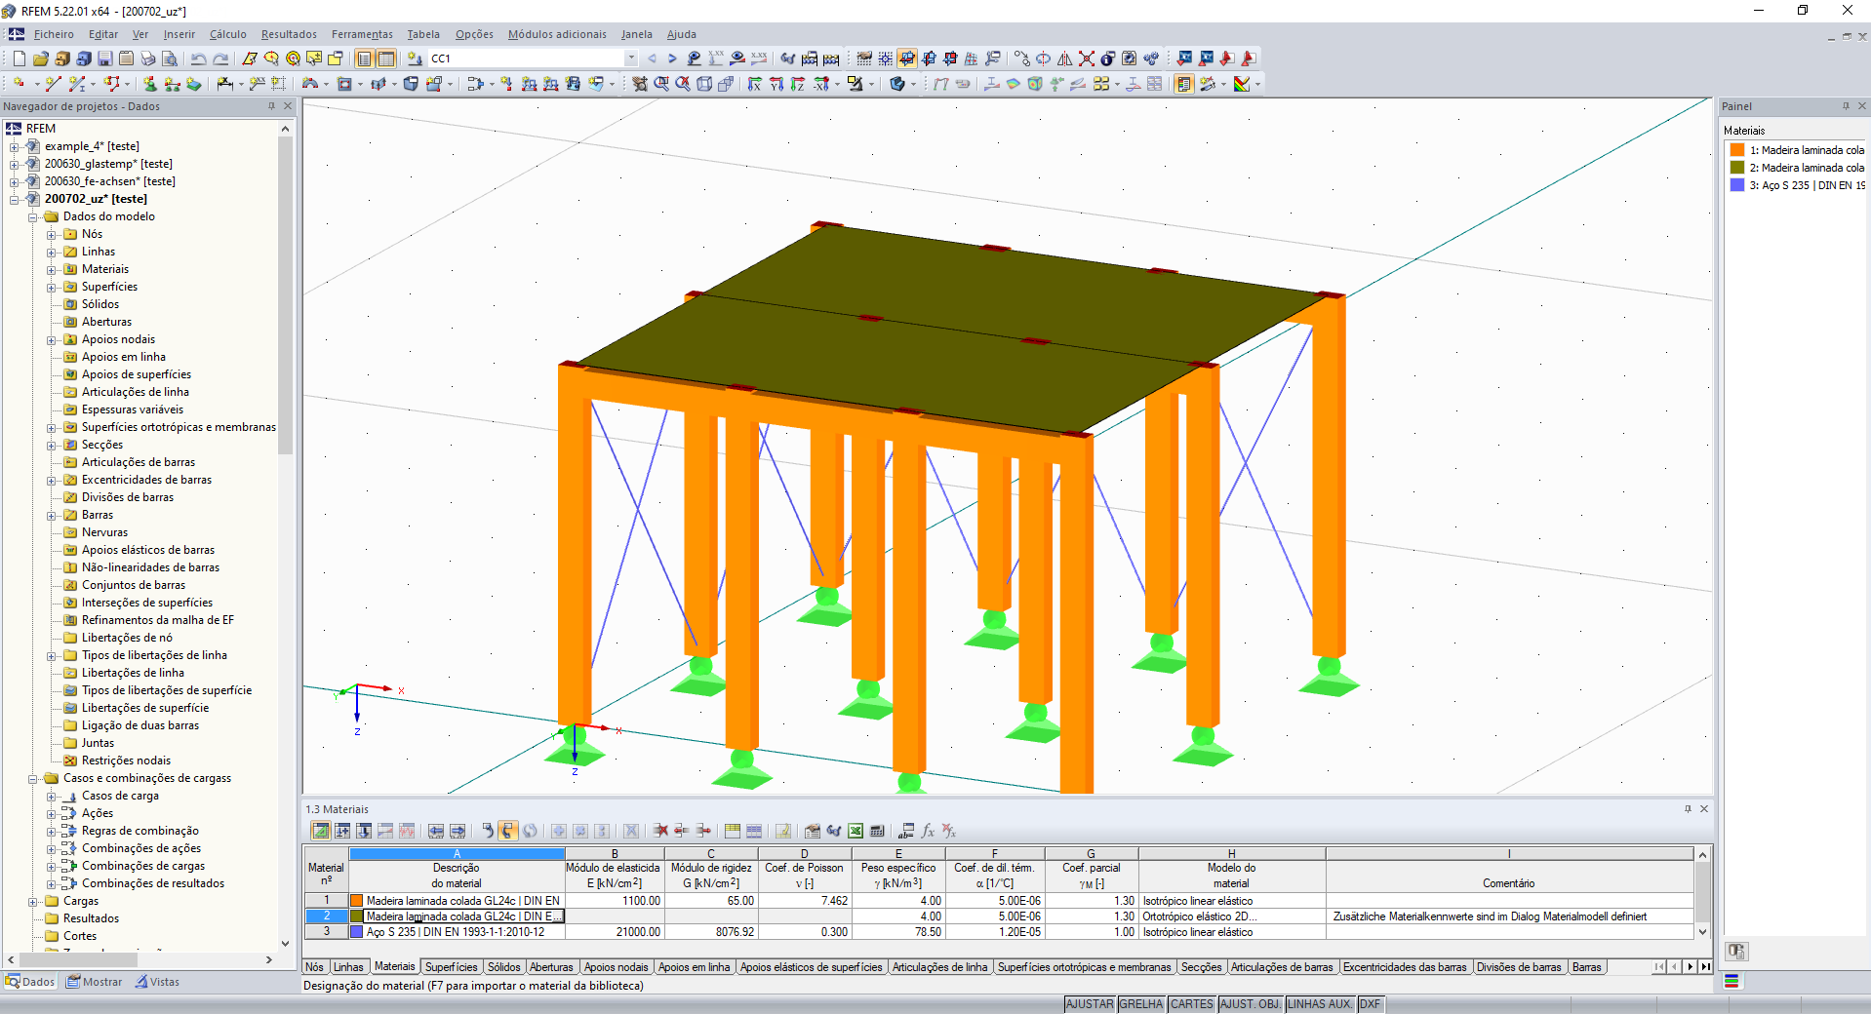
Task: Expand the 200630_glastemp project node
Action: 15,164
